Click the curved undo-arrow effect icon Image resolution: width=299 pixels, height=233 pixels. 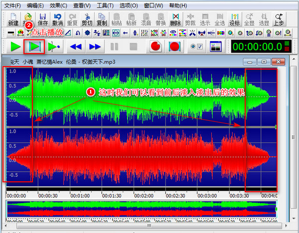(x=78, y=33)
